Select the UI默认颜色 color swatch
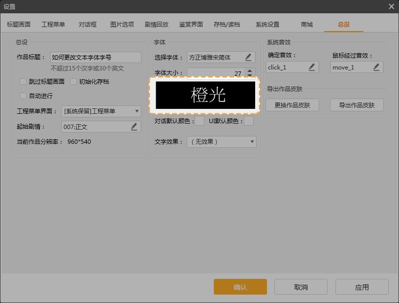The height and width of the screenshot is (303, 399). point(249,121)
